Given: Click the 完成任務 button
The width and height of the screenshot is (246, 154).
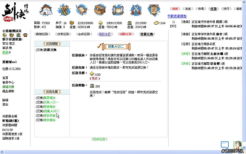Looking at the screenshot, I should point(99,139).
